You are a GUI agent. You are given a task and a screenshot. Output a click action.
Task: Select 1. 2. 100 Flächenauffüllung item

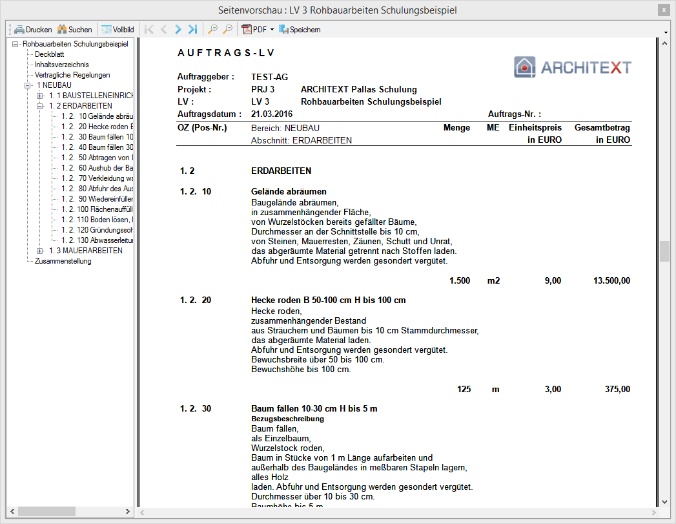[97, 209]
